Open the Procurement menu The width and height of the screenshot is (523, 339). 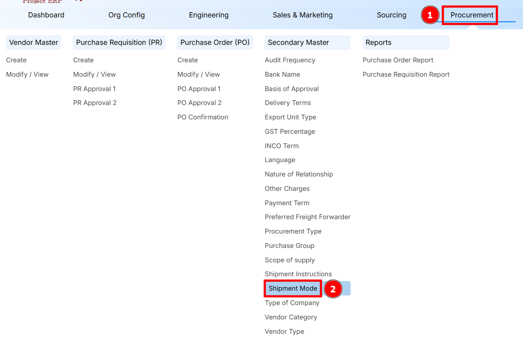[x=469, y=15]
